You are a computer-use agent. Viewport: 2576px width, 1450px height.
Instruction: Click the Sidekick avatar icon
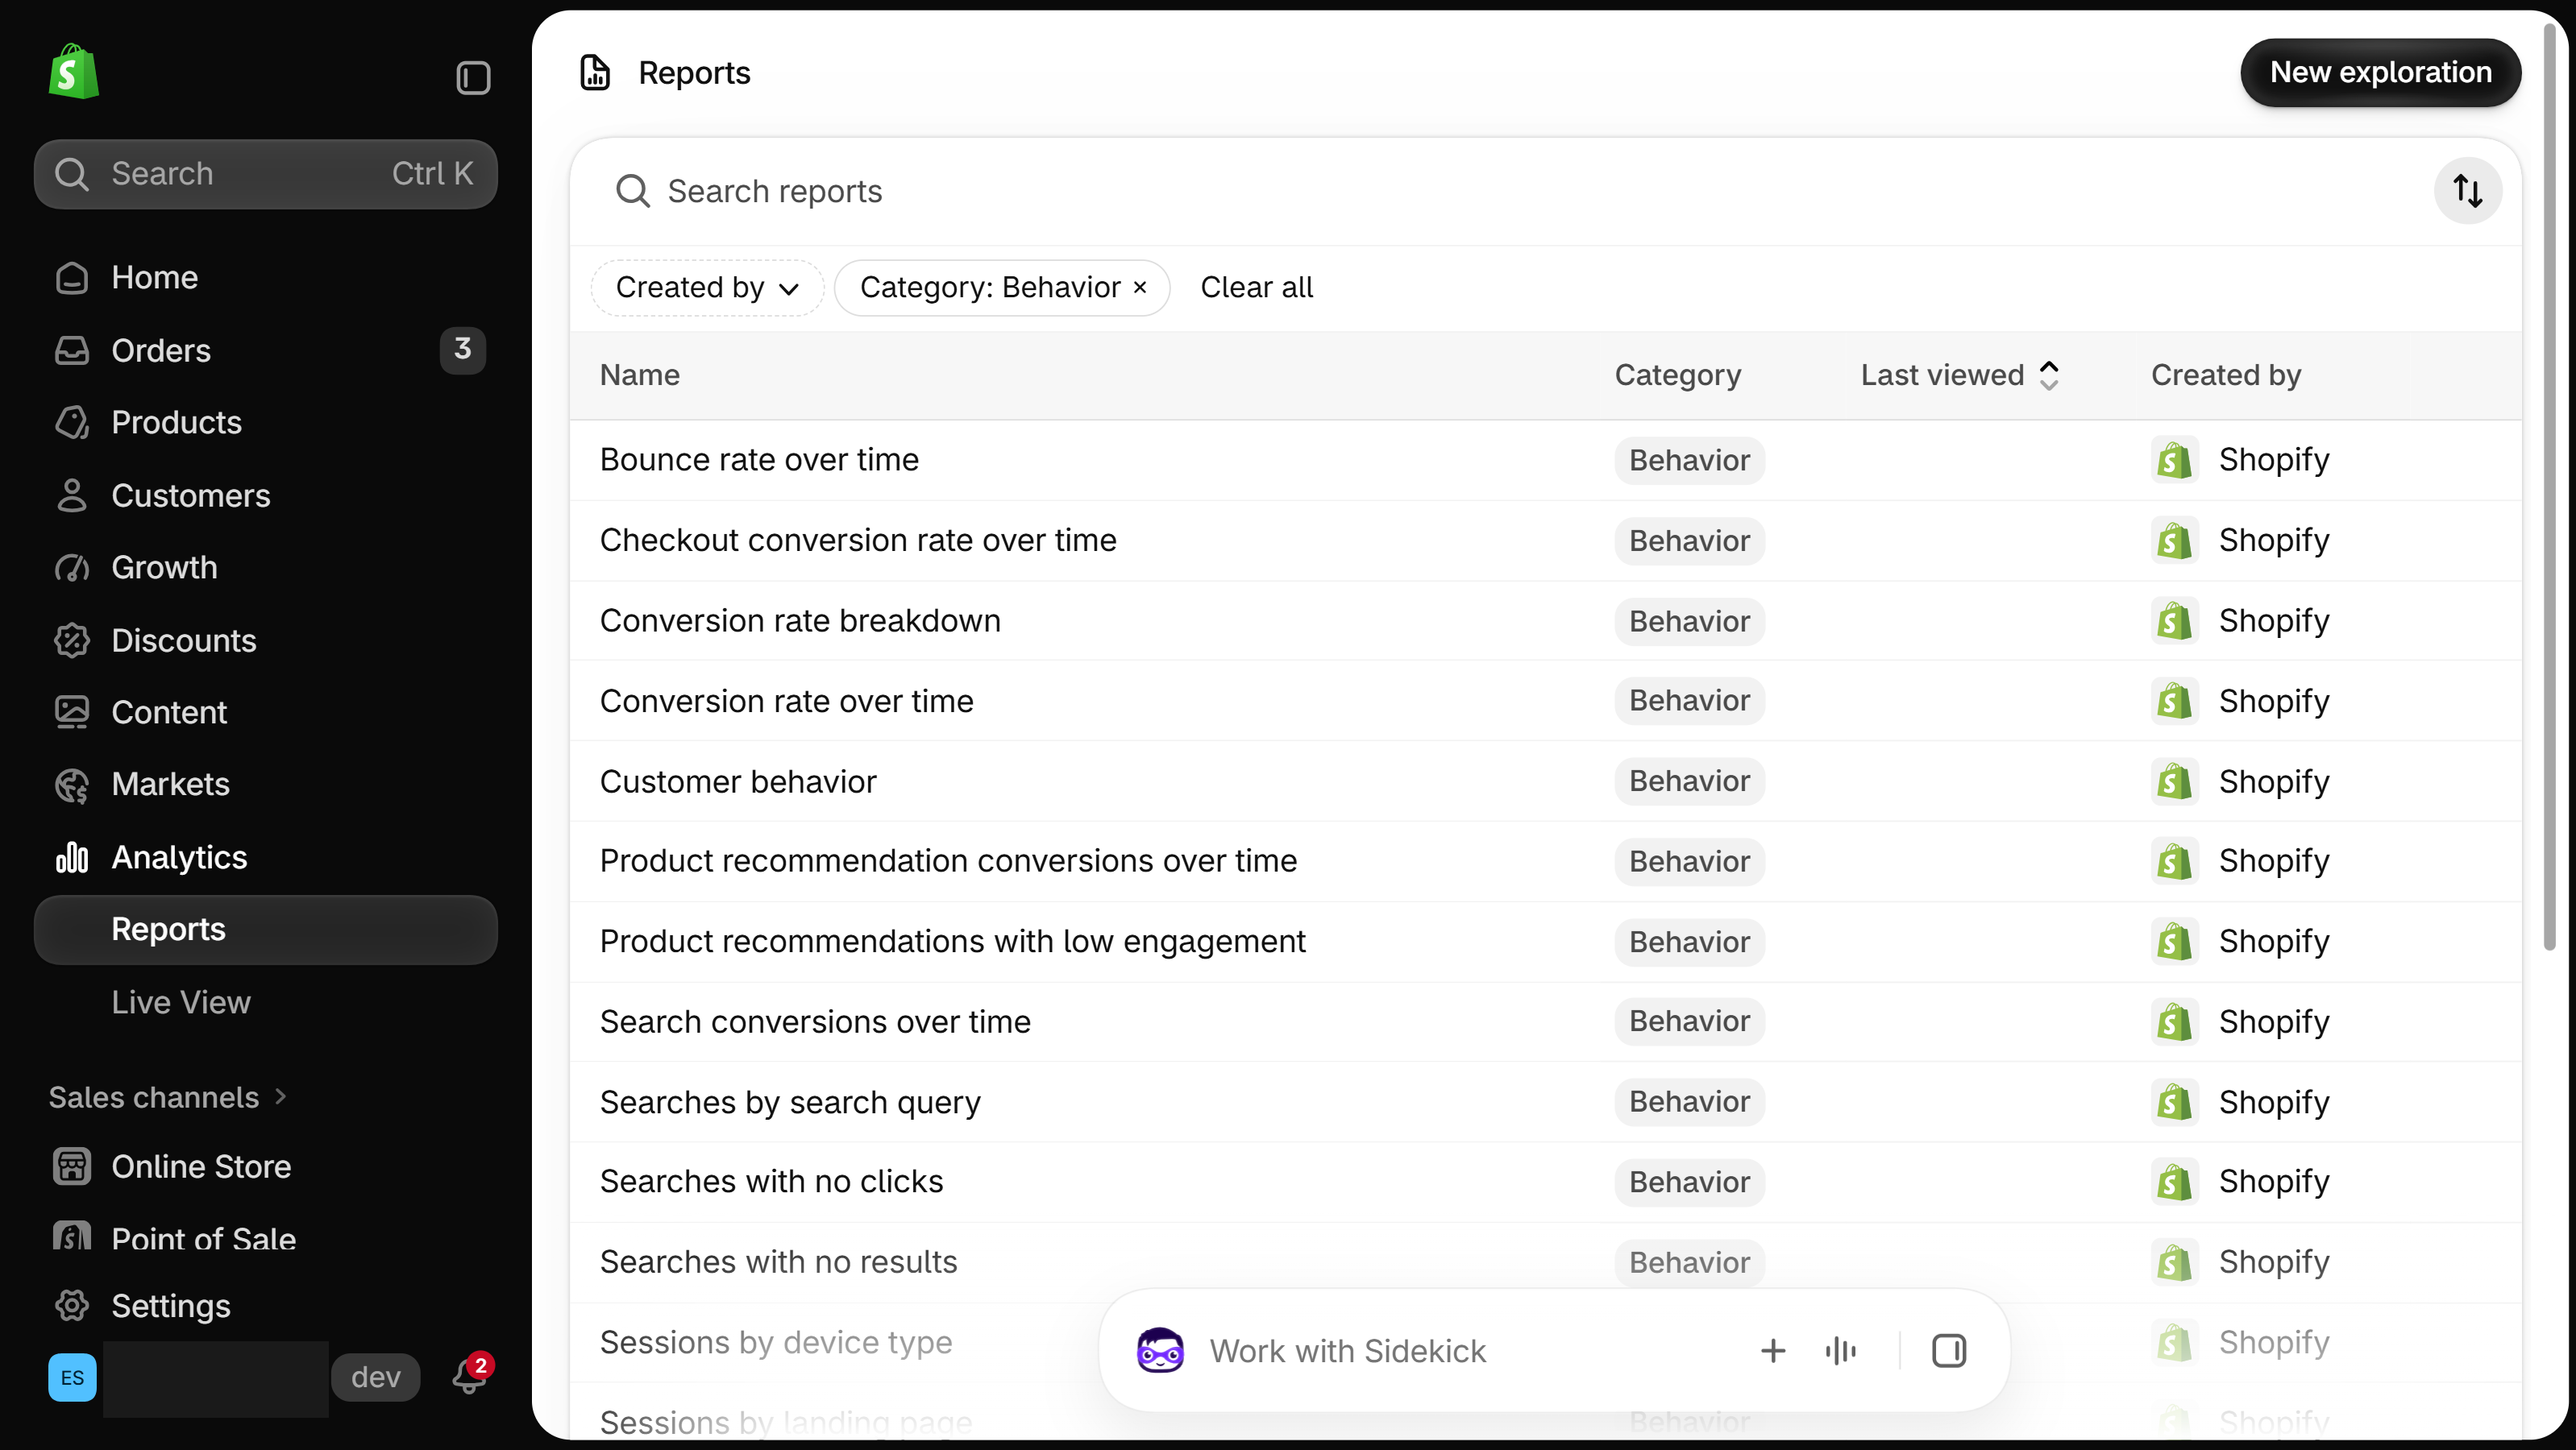tap(1160, 1350)
